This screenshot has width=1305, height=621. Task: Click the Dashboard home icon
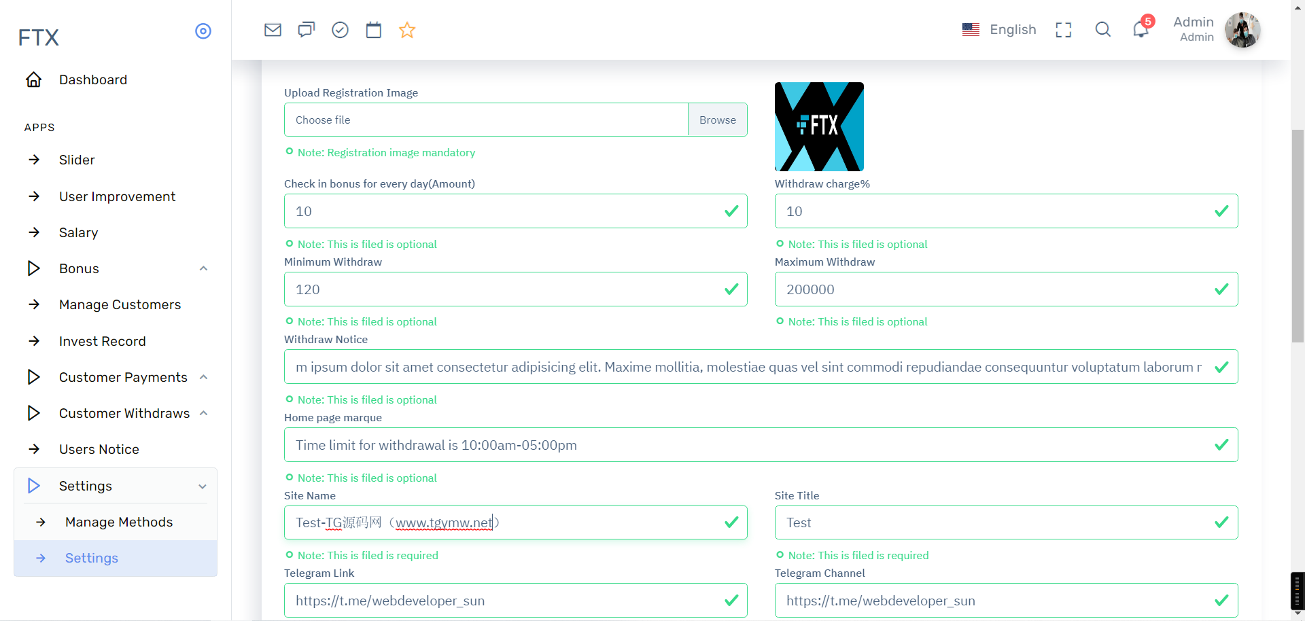coord(34,79)
